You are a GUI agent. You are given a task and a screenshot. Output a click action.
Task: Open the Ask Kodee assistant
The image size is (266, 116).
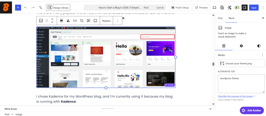(252, 110)
